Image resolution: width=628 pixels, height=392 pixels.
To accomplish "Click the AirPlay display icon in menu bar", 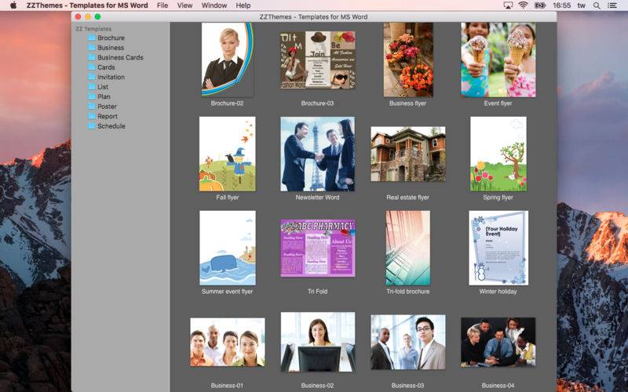I will [x=508, y=5].
